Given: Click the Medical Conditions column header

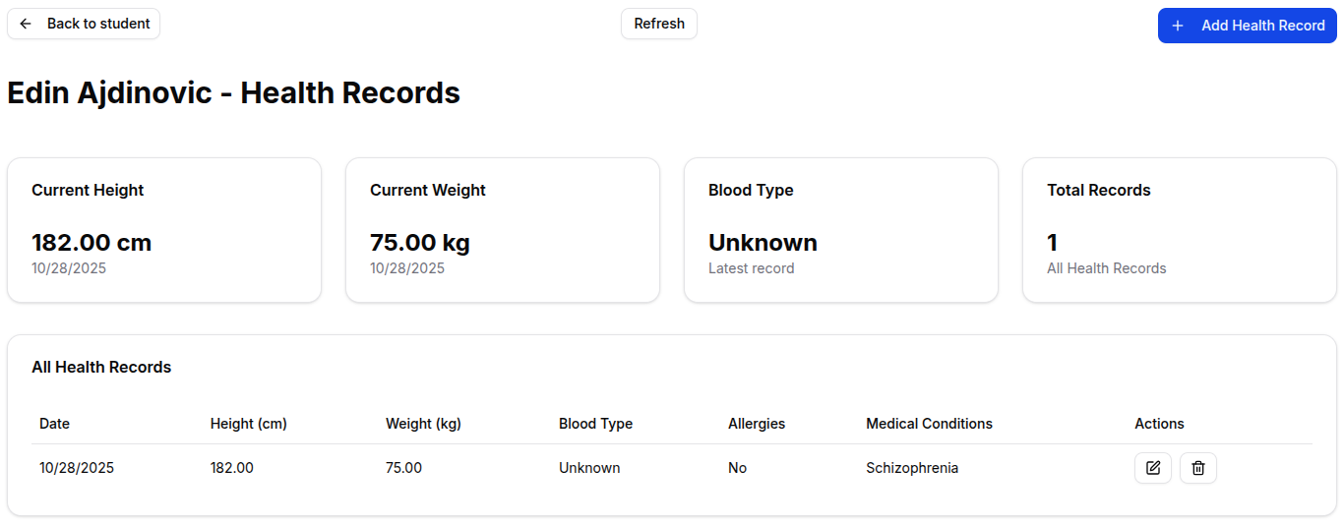Looking at the screenshot, I should (929, 424).
